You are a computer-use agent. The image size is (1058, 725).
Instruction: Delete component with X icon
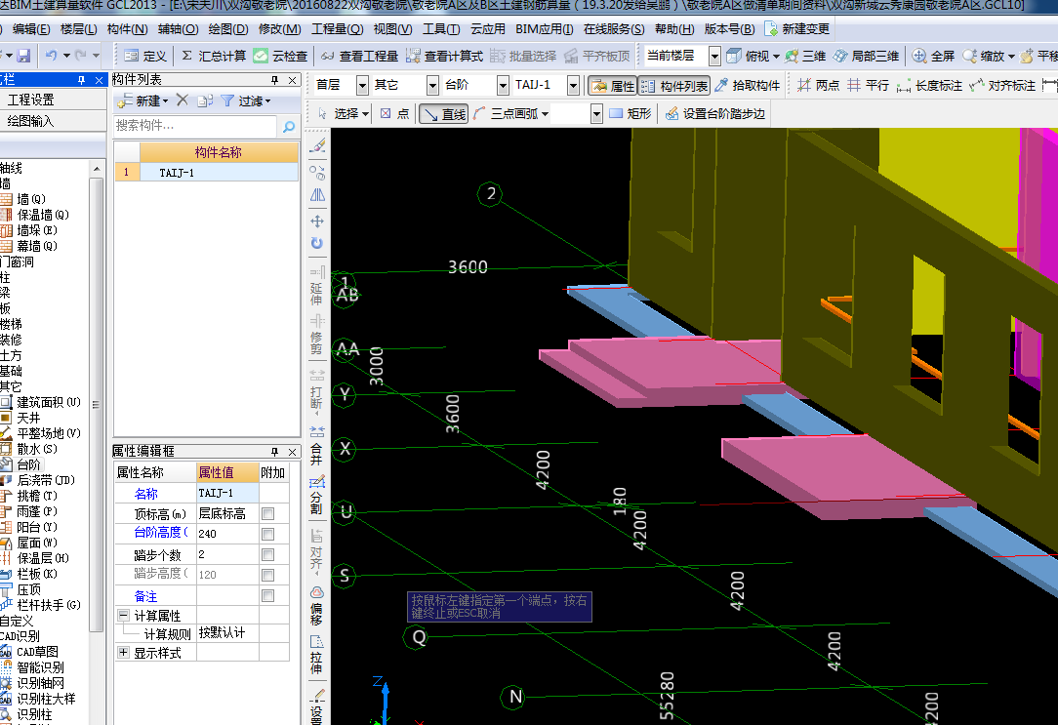coord(183,101)
